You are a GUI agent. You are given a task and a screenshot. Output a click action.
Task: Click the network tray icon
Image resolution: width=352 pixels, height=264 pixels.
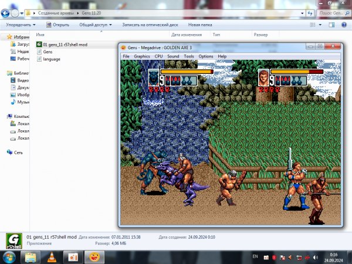[x=299, y=258]
